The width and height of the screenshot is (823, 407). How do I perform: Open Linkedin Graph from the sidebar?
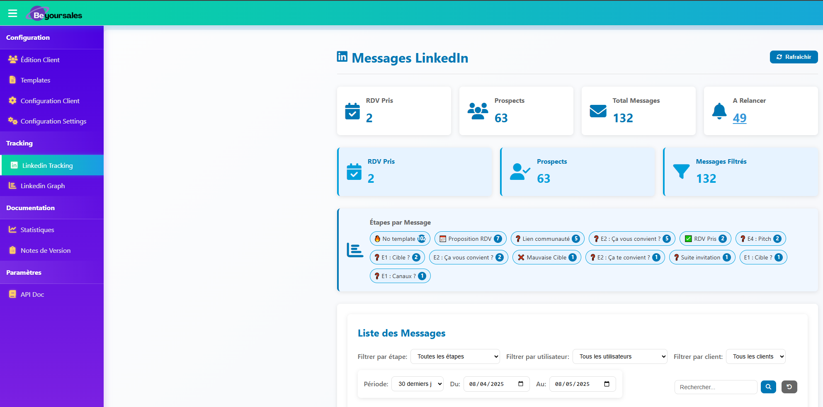(x=43, y=186)
